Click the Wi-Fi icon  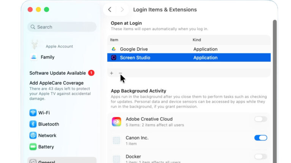tap(33, 112)
